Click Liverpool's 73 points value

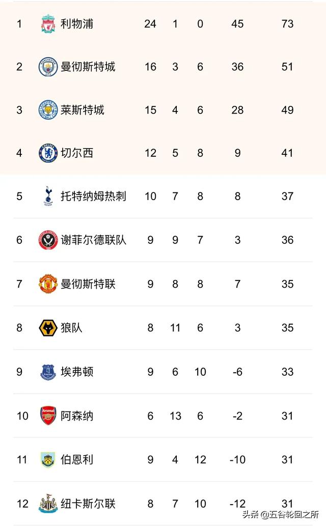click(x=287, y=24)
